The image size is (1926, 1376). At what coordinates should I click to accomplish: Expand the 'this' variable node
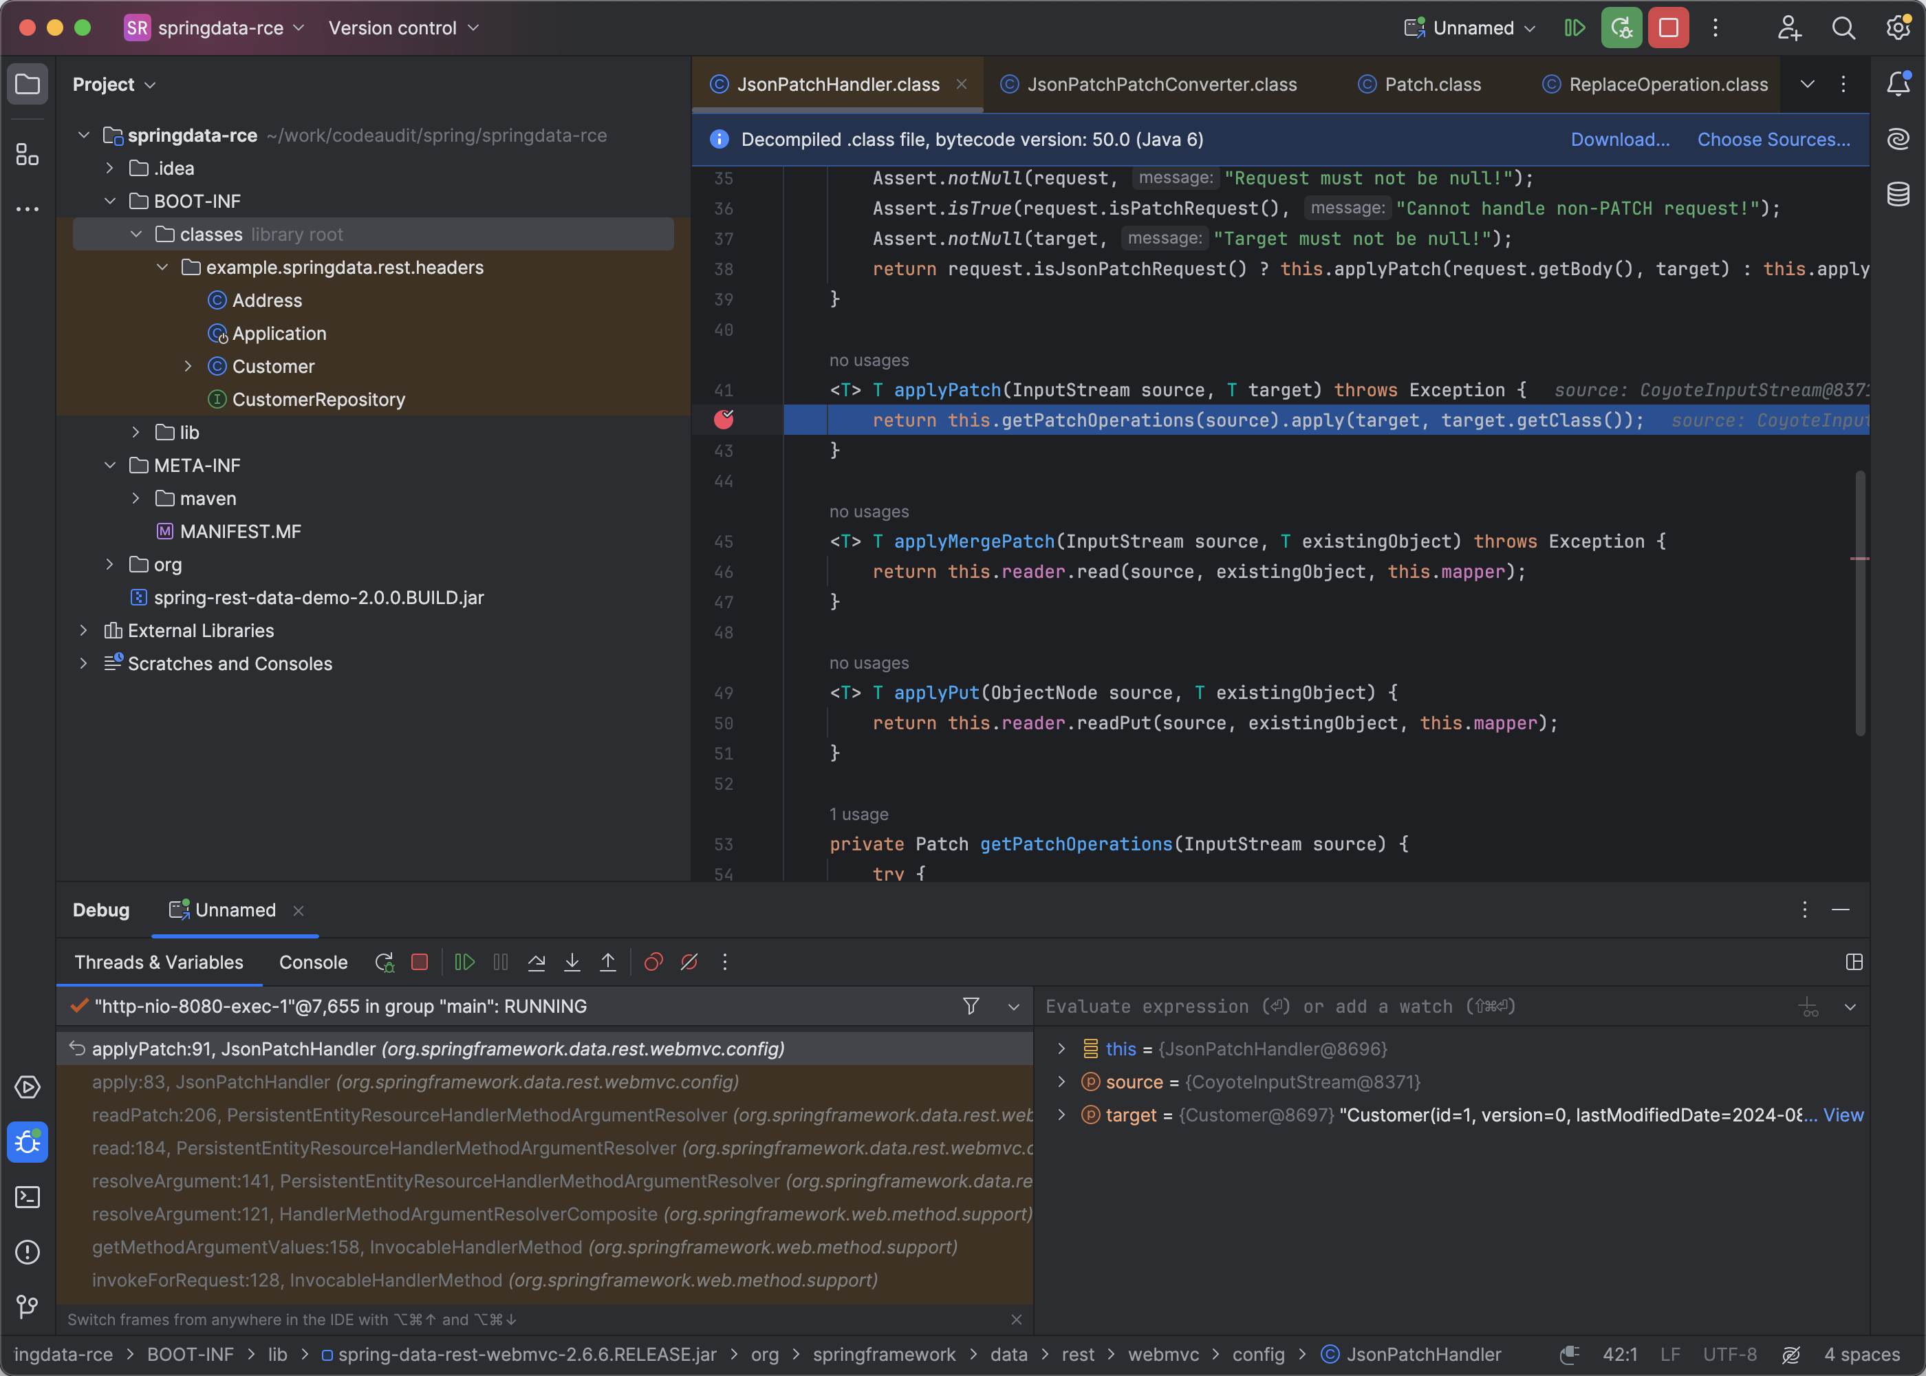1061,1049
